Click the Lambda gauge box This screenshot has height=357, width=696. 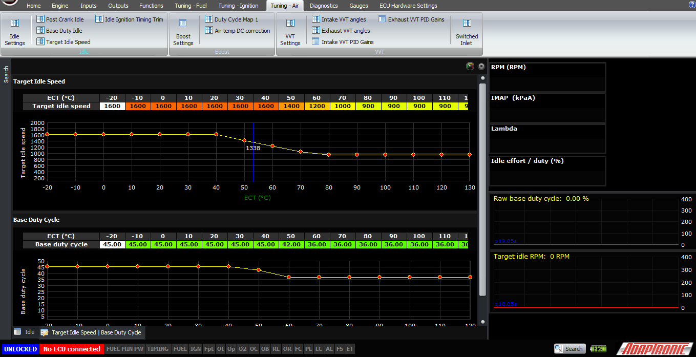point(547,139)
